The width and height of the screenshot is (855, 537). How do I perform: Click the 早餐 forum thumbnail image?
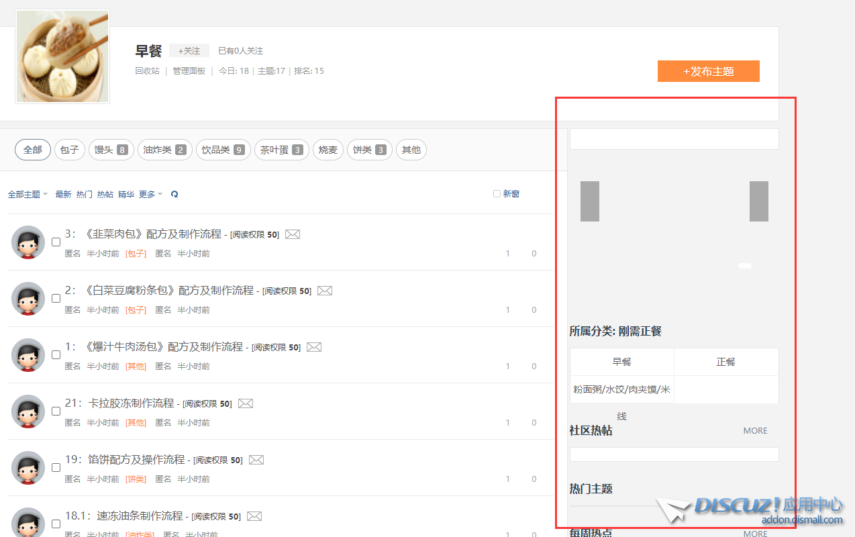pos(62,56)
